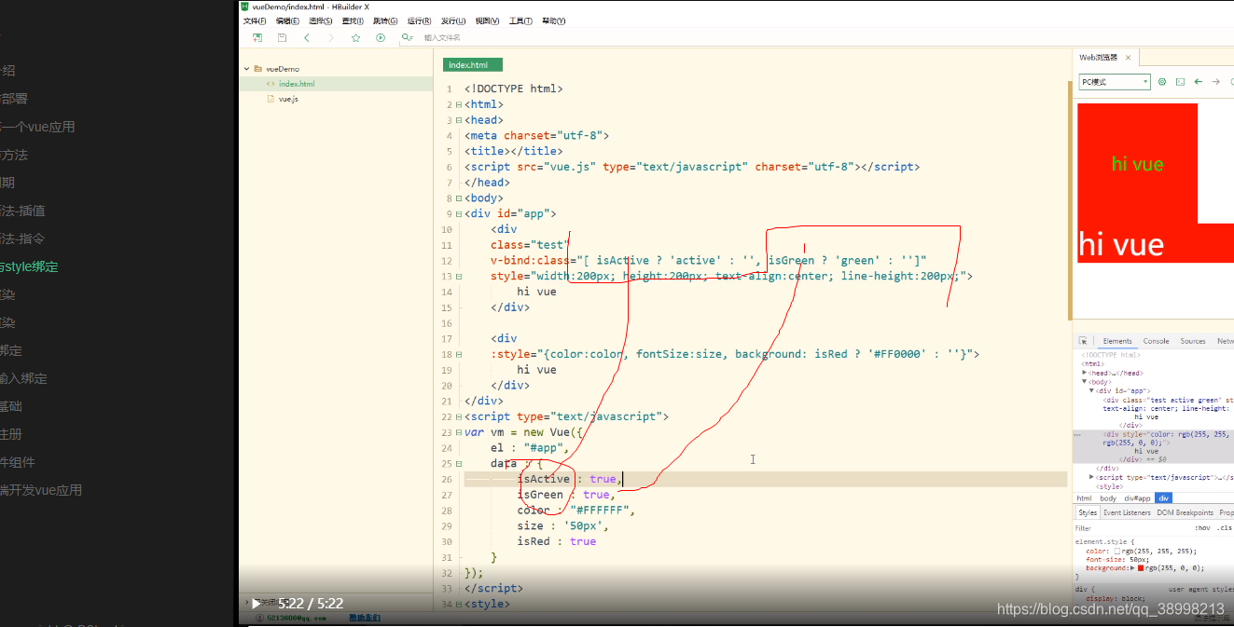Fold the <html> tag at line 2
Viewport: 1234px width, 627px height.
[x=458, y=104]
